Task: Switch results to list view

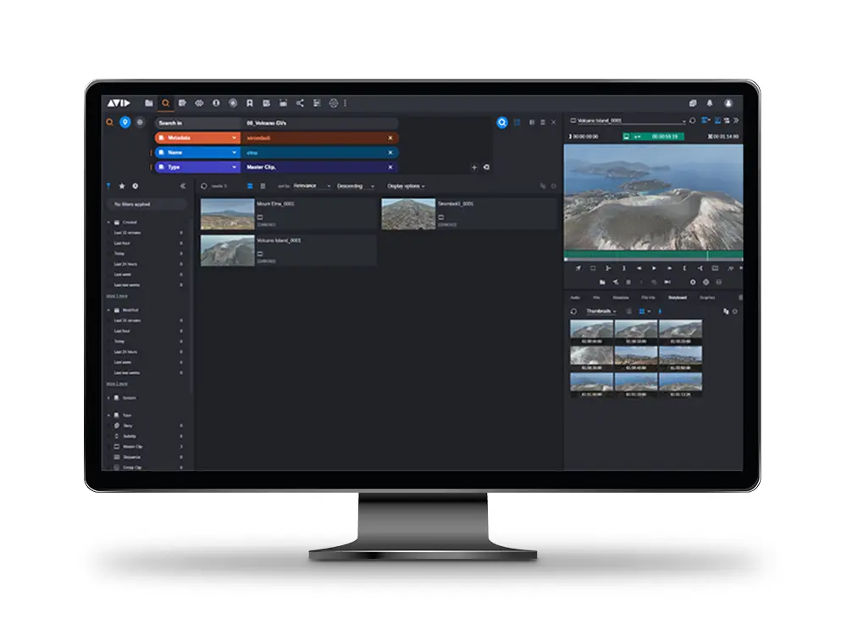Action: pyautogui.click(x=263, y=185)
